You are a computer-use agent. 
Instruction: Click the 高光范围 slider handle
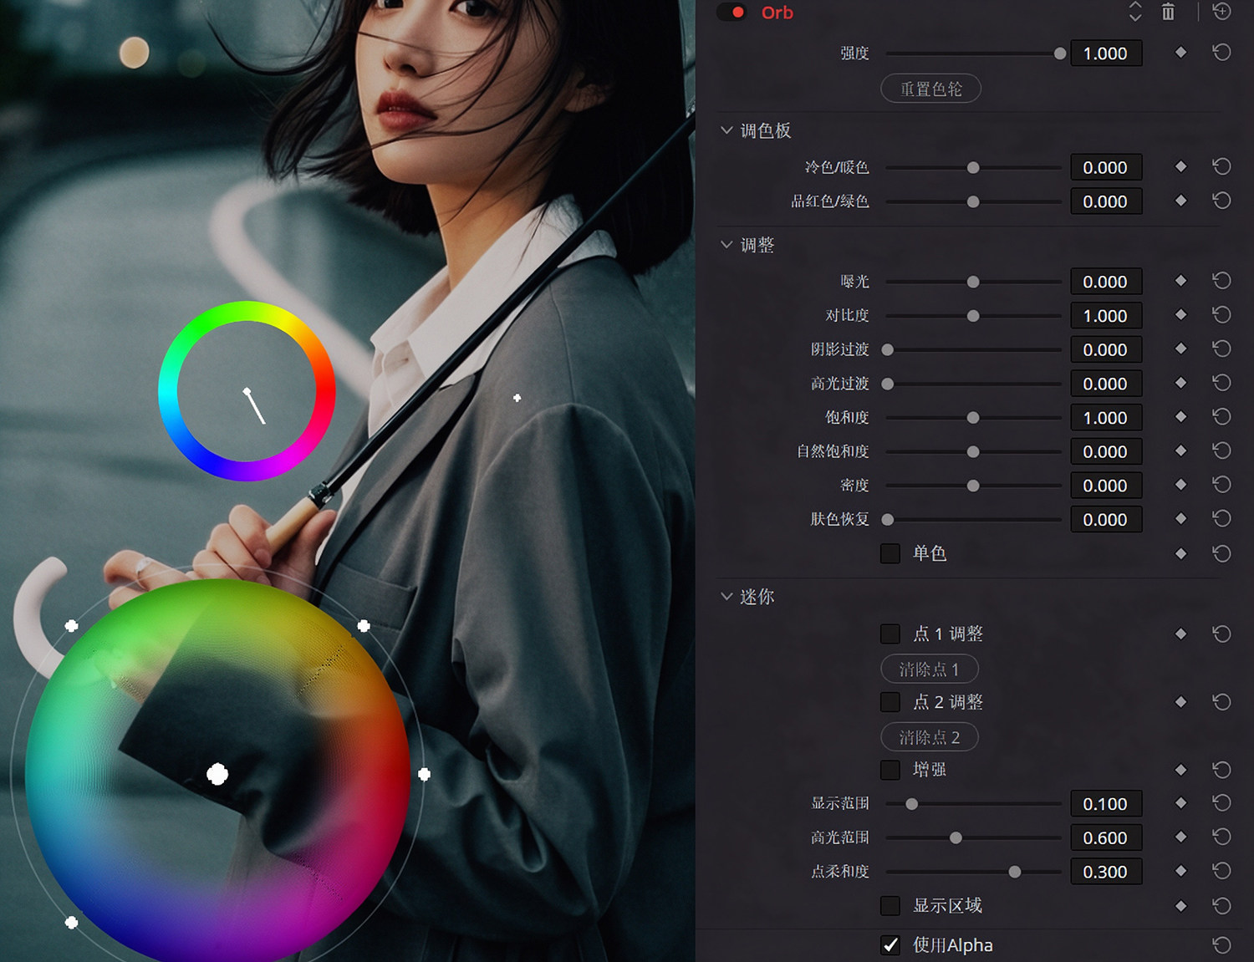click(956, 837)
